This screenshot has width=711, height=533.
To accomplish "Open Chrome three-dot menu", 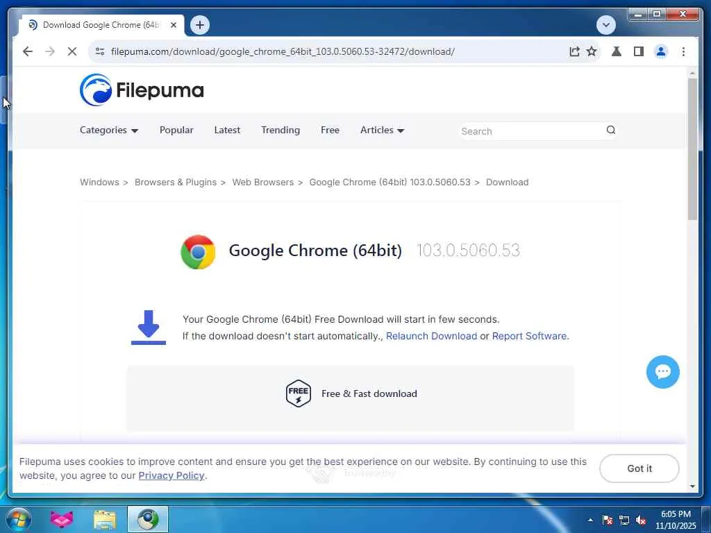I will [683, 51].
